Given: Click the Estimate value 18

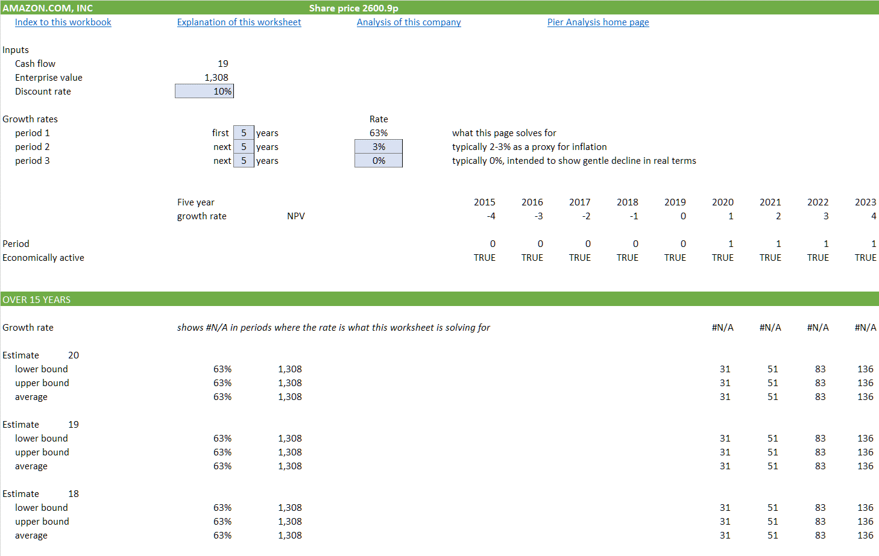Looking at the screenshot, I should pyautogui.click(x=74, y=493).
